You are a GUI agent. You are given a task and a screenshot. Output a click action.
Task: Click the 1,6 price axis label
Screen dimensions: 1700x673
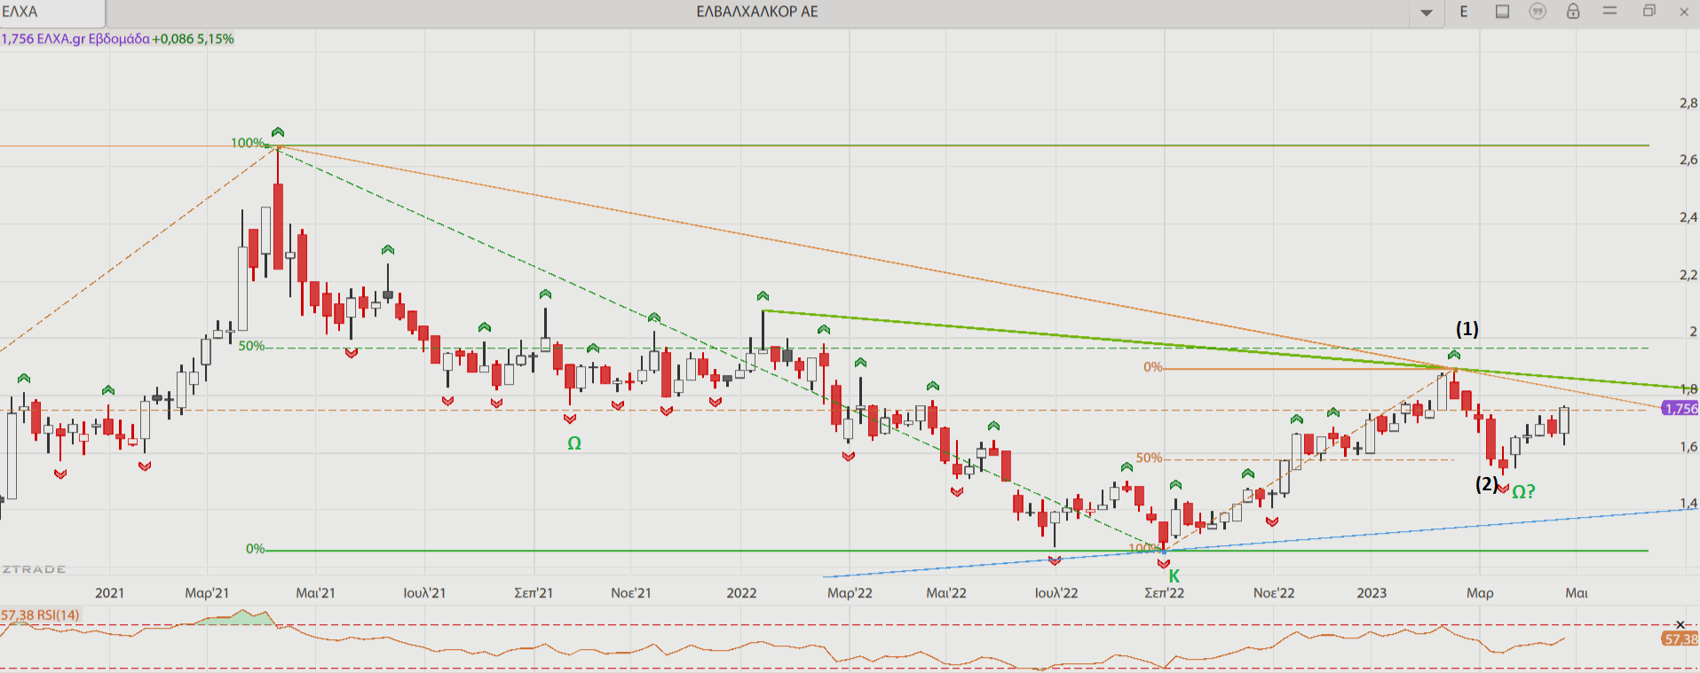tap(1688, 447)
